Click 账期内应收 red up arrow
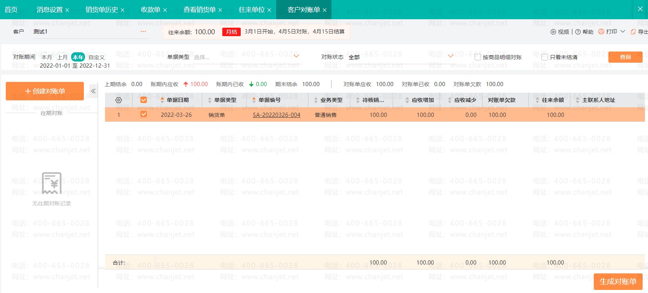Viewport: 648px width, 293px height. click(x=185, y=84)
